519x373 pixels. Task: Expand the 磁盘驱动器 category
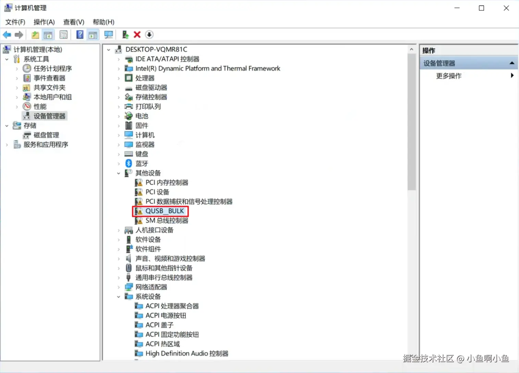click(x=119, y=88)
